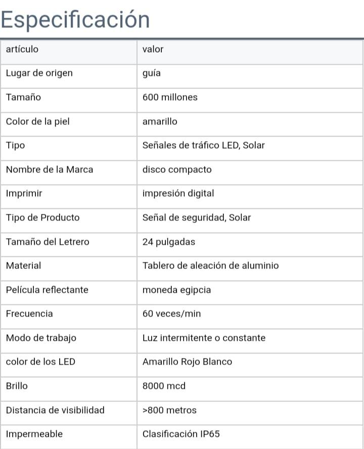The height and width of the screenshot is (449, 364).
Task: Select the Amarillo Rojo Blanco value
Action: point(187,362)
